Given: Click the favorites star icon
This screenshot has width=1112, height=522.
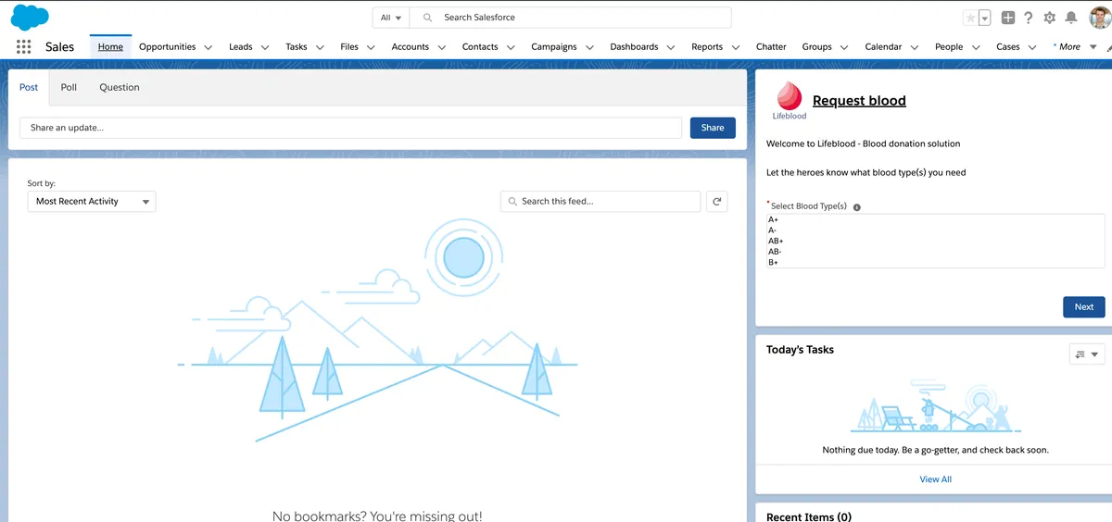Looking at the screenshot, I should click(x=970, y=18).
